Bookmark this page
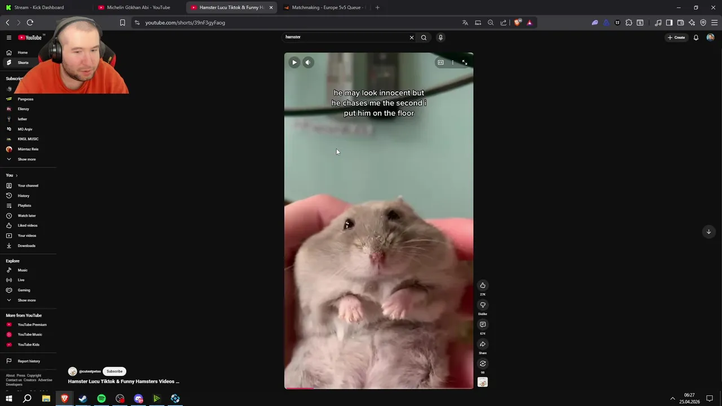Image resolution: width=722 pixels, height=406 pixels. tap(122, 23)
